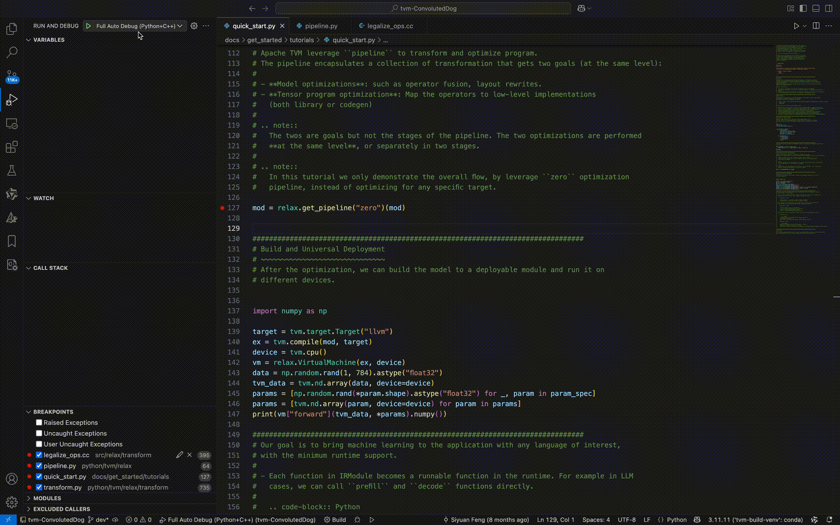Image resolution: width=840 pixels, height=525 pixels.
Task: Click status bar debug bug icon
Action: tap(357, 520)
